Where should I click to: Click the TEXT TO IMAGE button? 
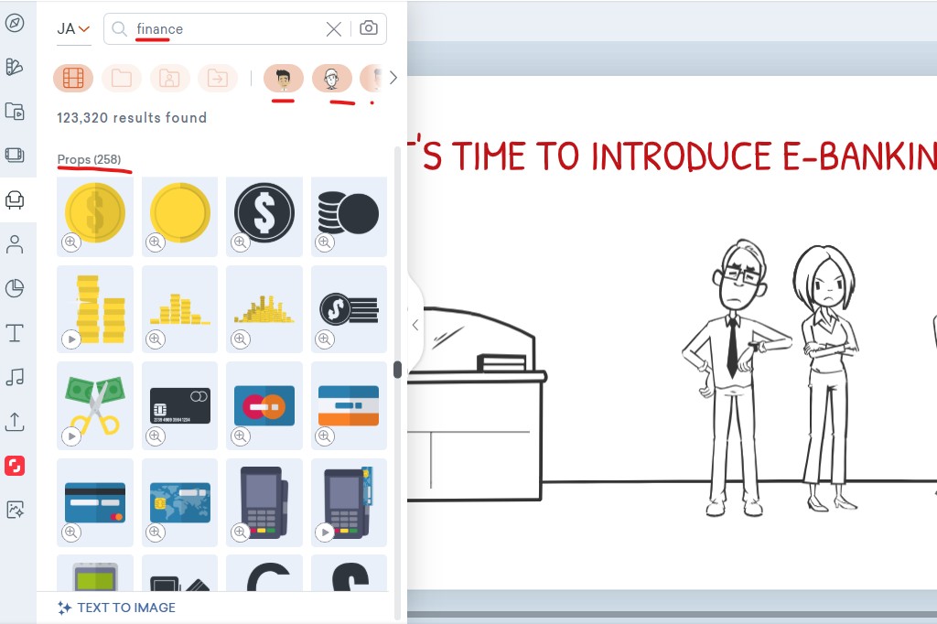pos(116,608)
